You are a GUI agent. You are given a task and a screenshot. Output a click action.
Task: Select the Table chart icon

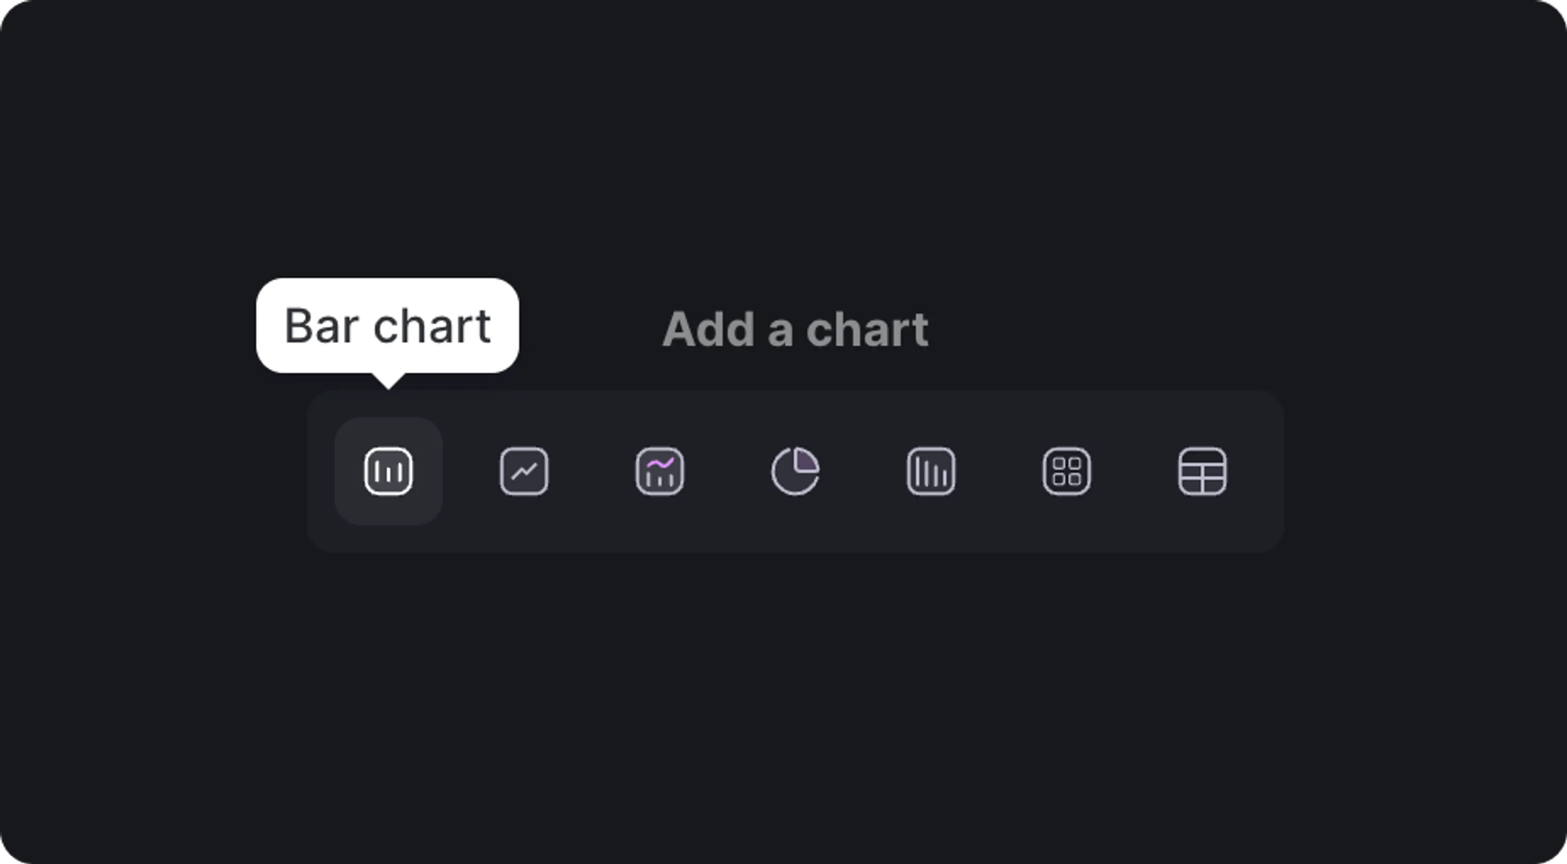tap(1202, 471)
